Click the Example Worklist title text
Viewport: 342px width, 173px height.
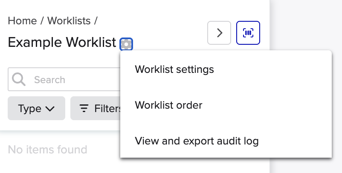(62, 43)
